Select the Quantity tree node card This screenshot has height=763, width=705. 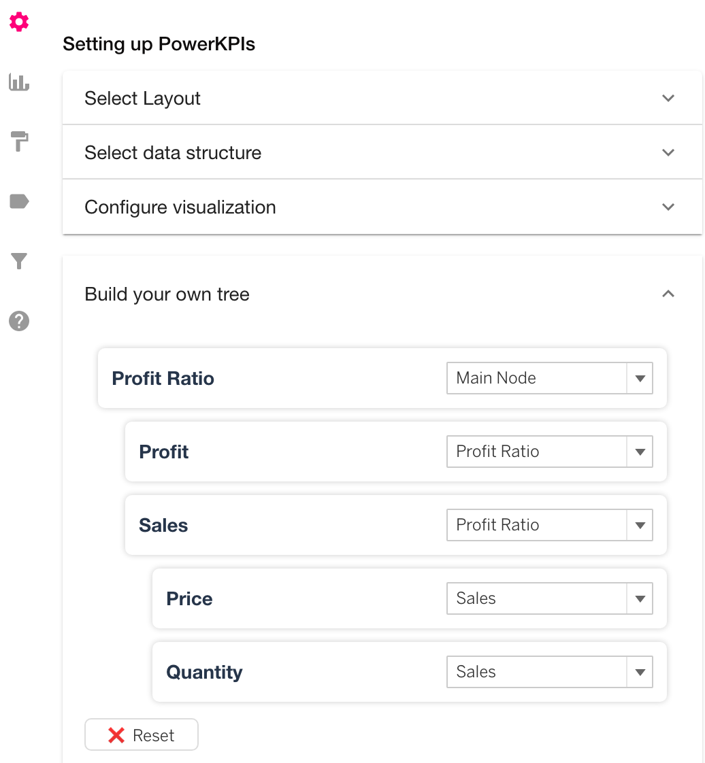pos(410,672)
